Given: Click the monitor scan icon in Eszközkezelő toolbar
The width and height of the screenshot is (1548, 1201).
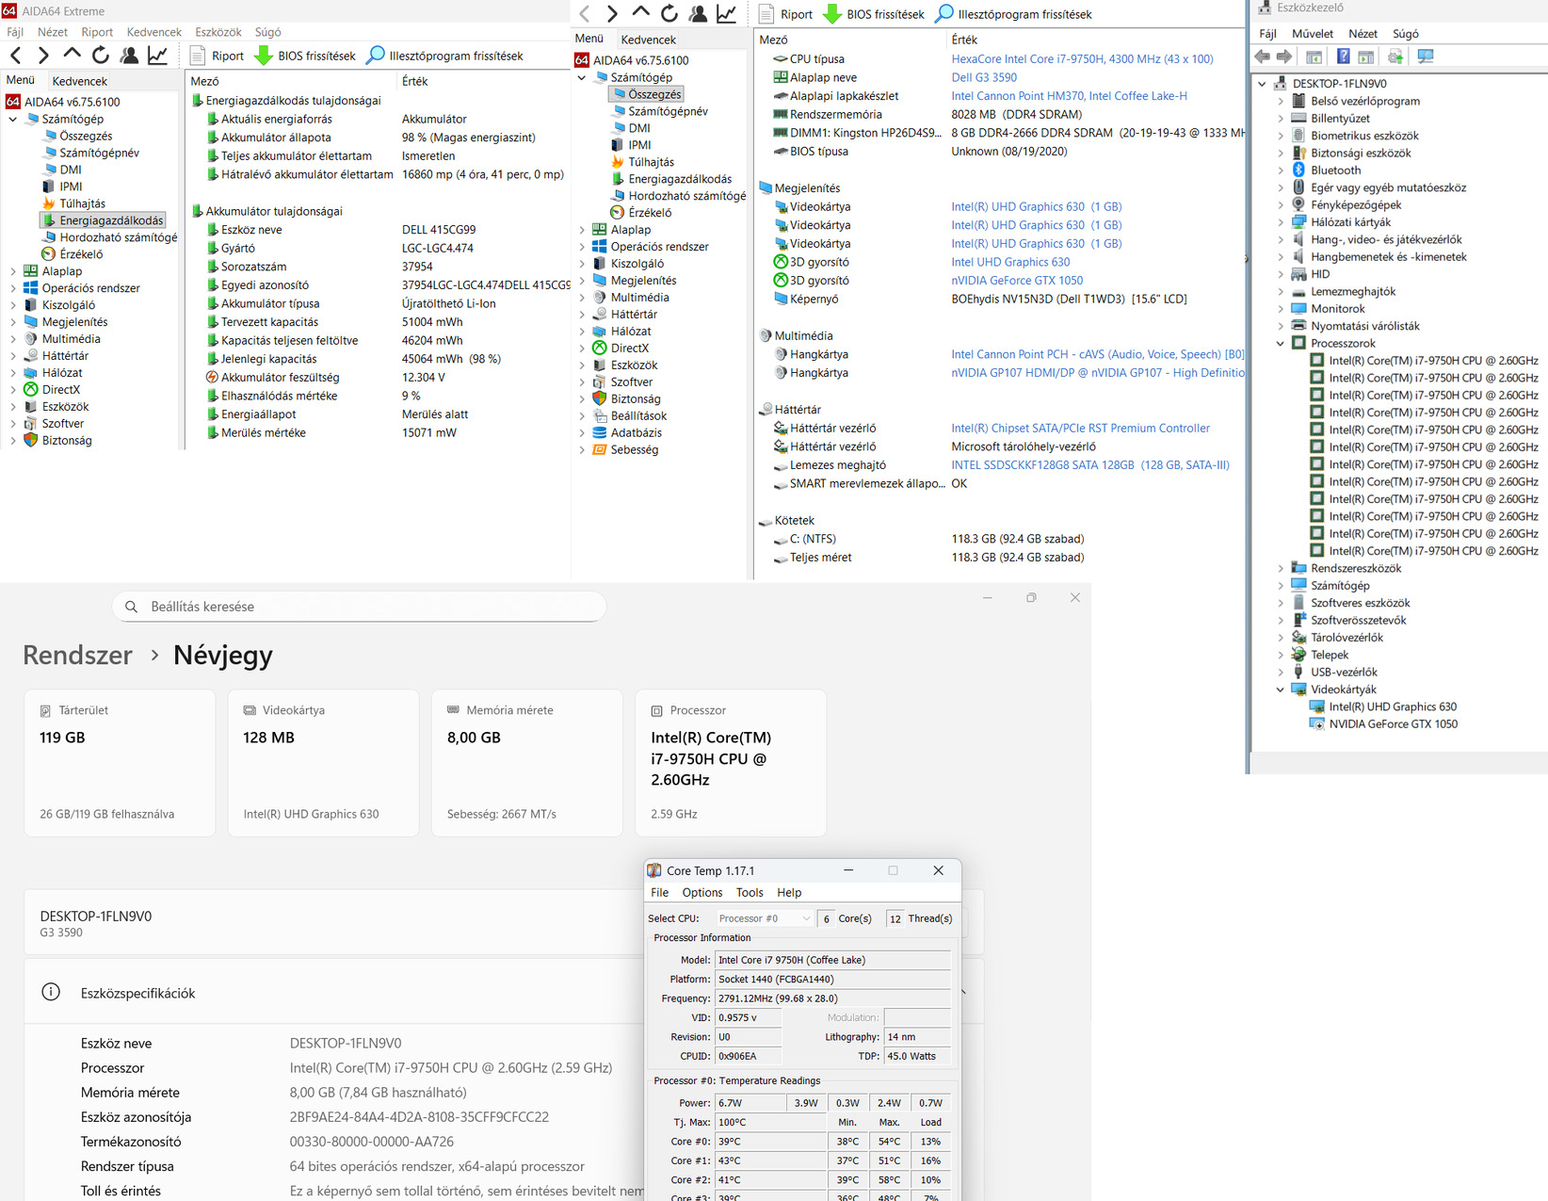Looking at the screenshot, I should [x=1426, y=57].
